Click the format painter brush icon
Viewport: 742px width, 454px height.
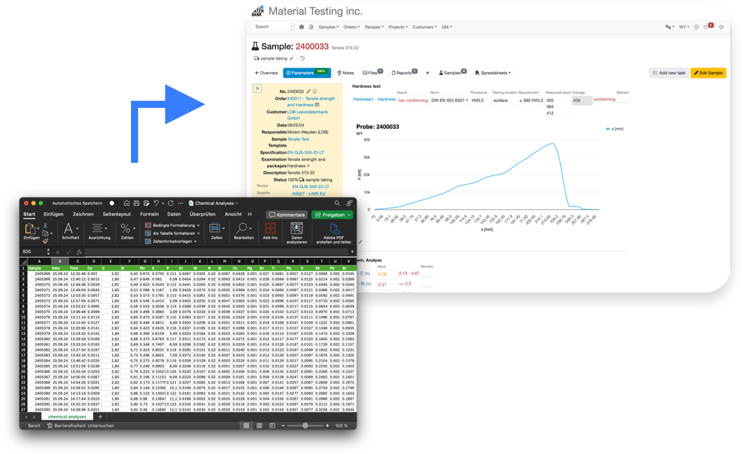45,241
